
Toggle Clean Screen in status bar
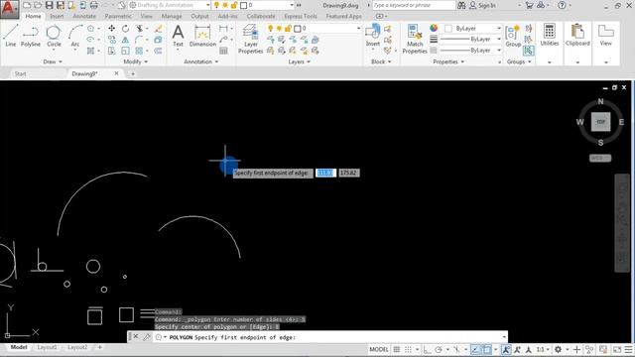pyautogui.click(x=617, y=349)
